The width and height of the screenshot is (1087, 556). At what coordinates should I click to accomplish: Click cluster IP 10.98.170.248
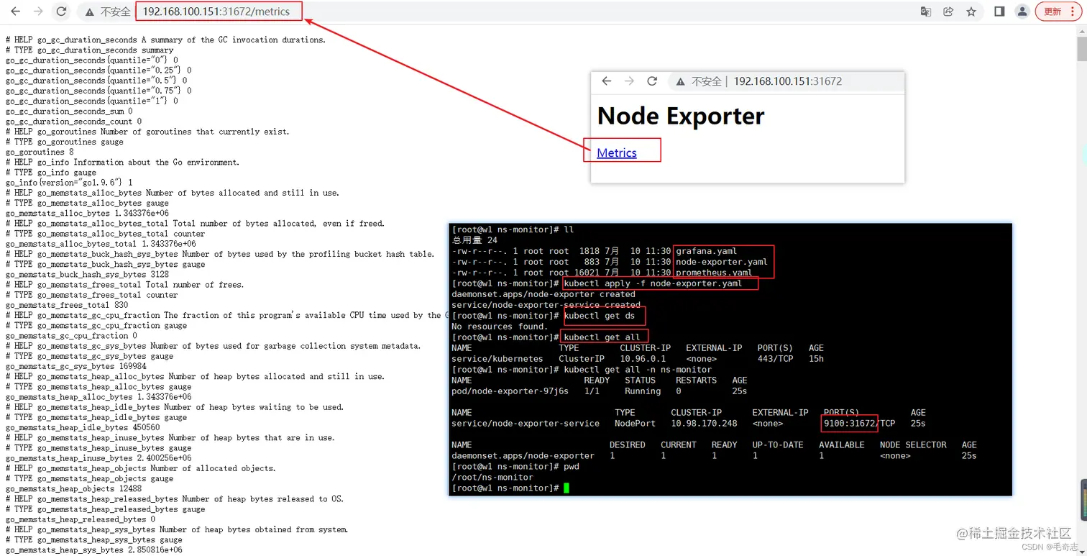click(704, 424)
